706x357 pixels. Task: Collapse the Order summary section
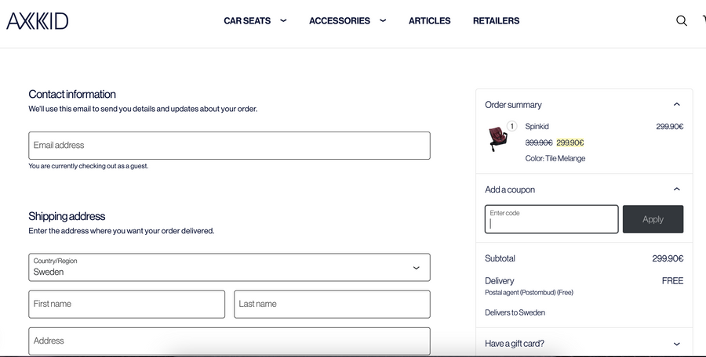click(x=676, y=105)
